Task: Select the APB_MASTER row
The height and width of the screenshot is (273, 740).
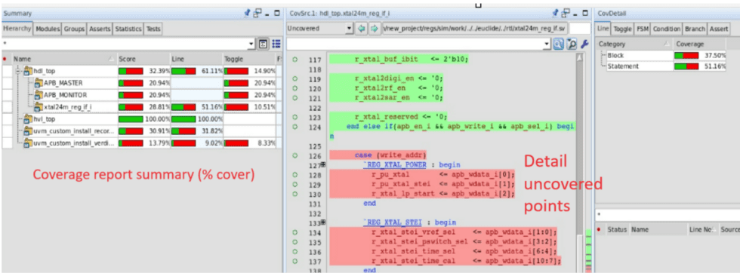Action: 142,83
